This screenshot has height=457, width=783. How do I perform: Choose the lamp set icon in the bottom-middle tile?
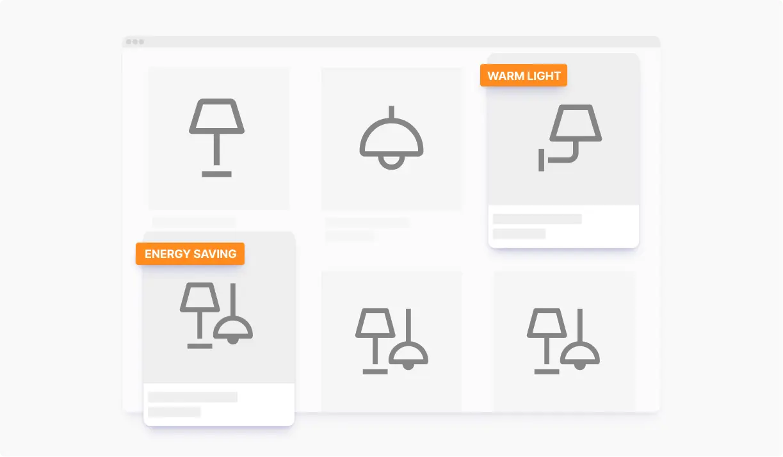point(392,341)
